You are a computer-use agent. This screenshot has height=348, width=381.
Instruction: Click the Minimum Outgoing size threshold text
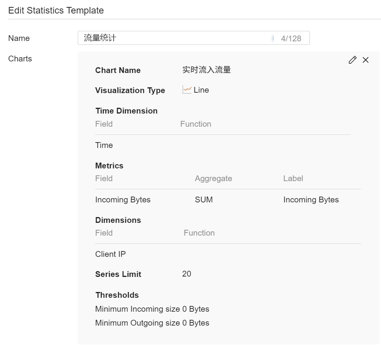tap(152, 323)
